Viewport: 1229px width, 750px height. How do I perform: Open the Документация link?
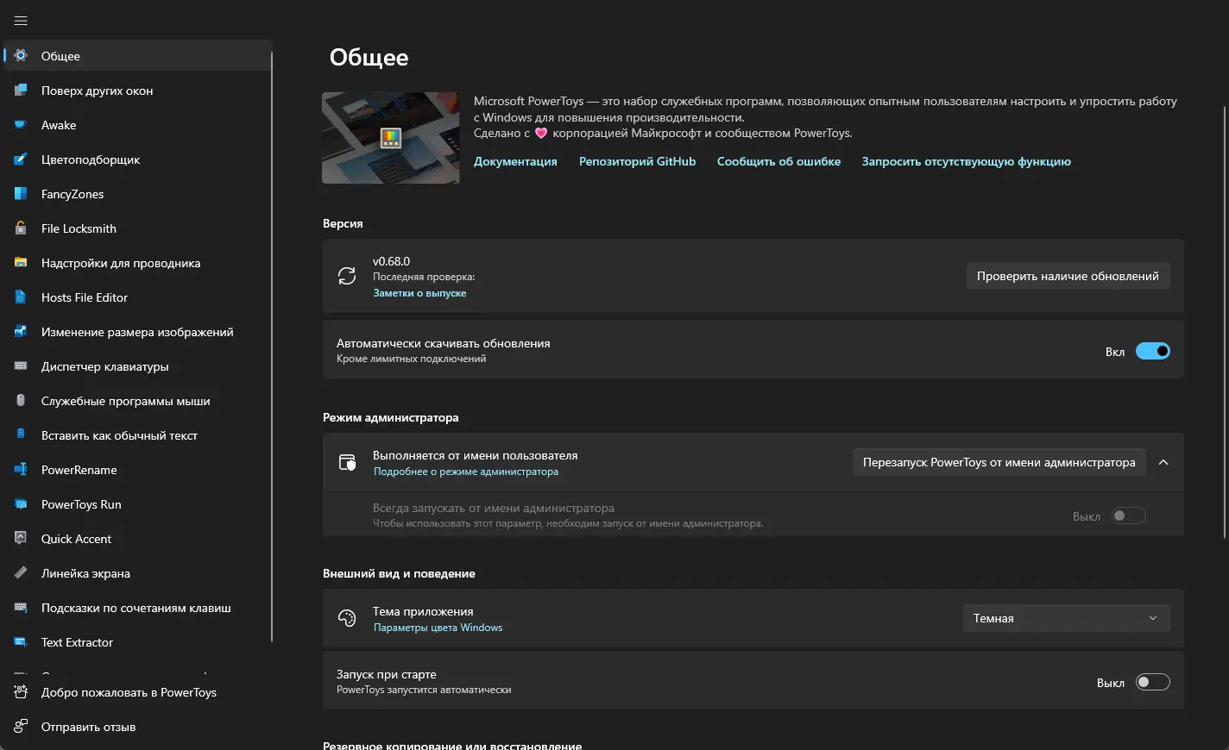click(515, 161)
